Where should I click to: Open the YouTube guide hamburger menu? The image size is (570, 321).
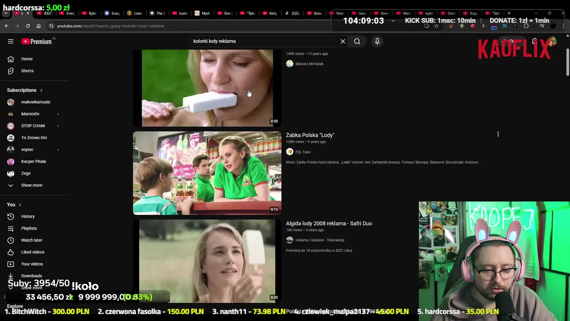click(11, 41)
